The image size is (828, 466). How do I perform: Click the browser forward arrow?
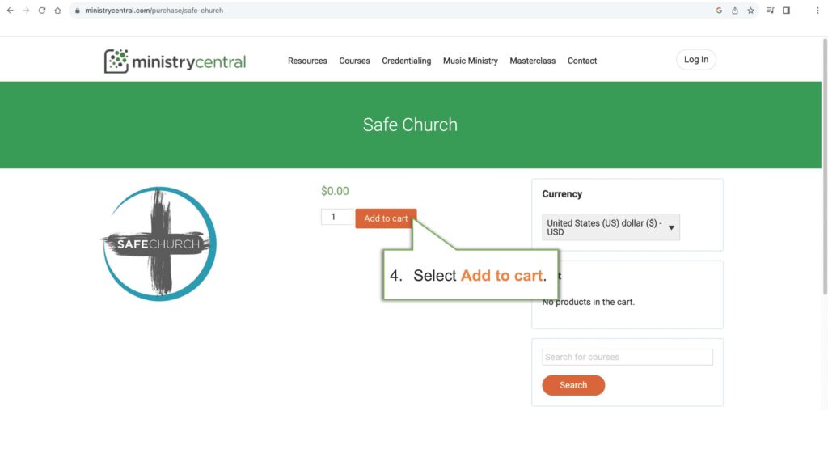26,11
